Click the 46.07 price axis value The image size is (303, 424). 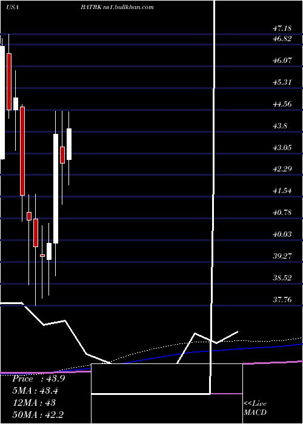click(282, 61)
